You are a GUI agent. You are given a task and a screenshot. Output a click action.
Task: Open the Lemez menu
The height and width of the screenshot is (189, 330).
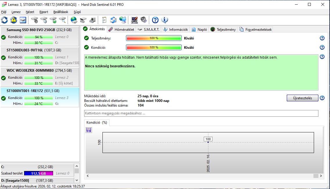coord(16,12)
